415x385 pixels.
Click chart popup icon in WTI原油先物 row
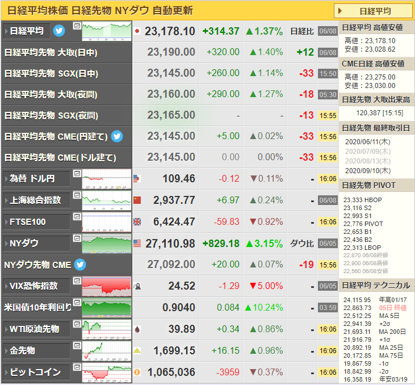[77, 324]
